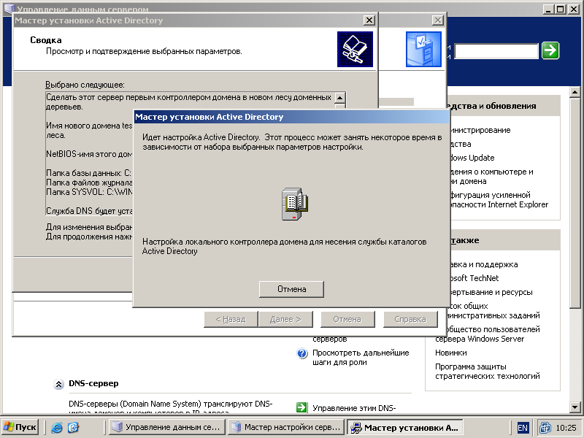Click the EN language indicator
Image resolution: width=584 pixels, height=438 pixels.
523,428
